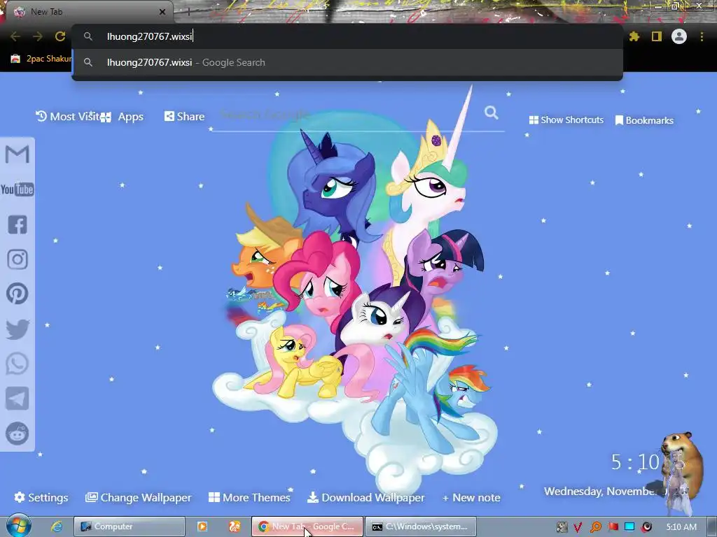Go back in Chrome
Screen dimensions: 717x537
[15, 36]
